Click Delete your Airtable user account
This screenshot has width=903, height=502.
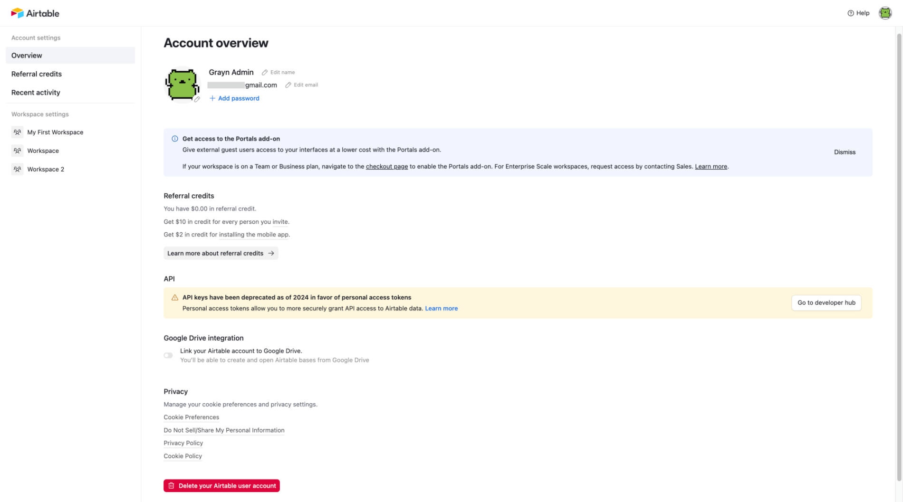221,486
